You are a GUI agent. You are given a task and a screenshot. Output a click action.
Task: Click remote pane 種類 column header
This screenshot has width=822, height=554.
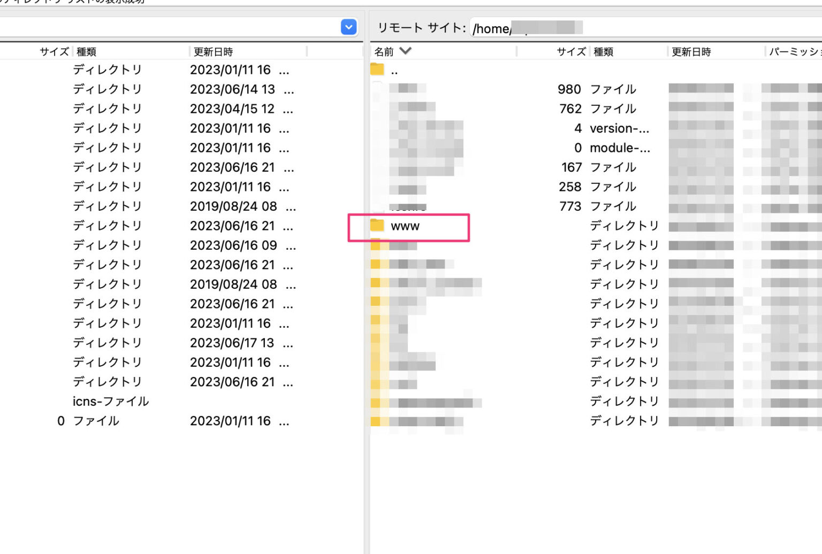603,52
